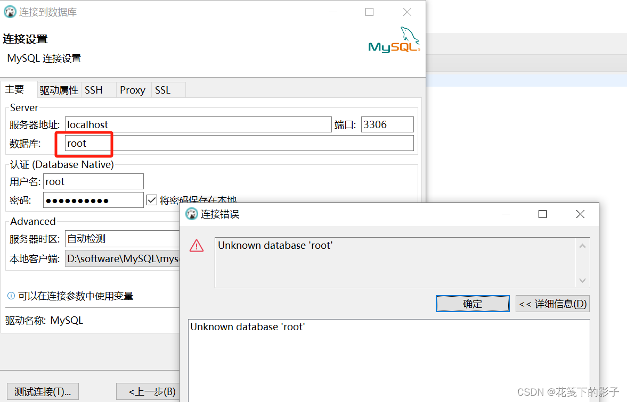Screen dimensions: 627x402
Task: Click the scroll up arrow in the error message box
Action: (x=583, y=246)
